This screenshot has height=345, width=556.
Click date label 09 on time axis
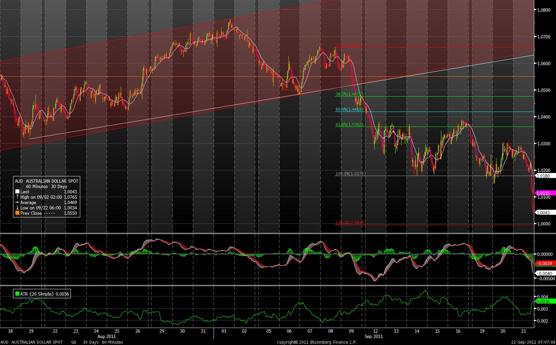pyautogui.click(x=351, y=331)
